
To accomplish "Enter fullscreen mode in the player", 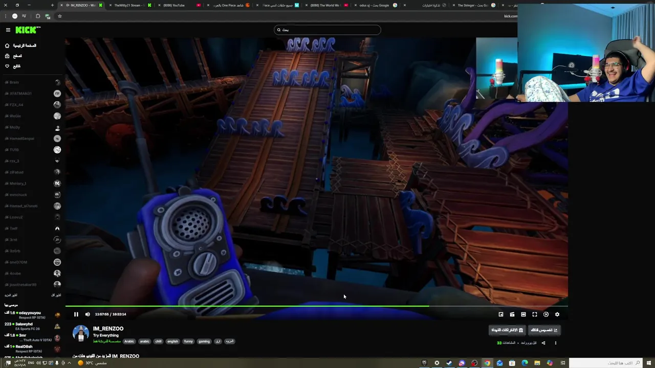I will point(535,314).
